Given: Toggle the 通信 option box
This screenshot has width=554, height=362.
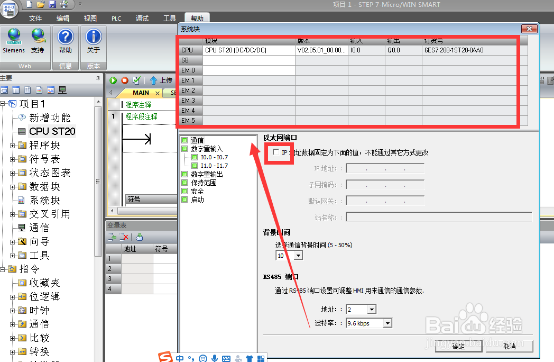Looking at the screenshot, I should [x=184, y=140].
